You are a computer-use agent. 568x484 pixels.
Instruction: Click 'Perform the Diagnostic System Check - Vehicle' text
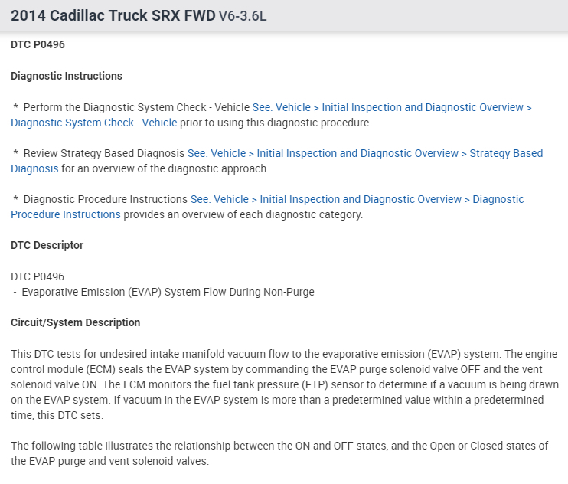point(136,107)
